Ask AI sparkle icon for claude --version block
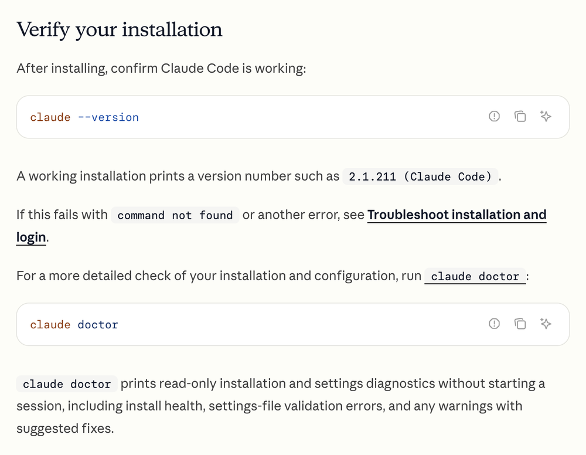Image resolution: width=586 pixels, height=455 pixels. tap(546, 116)
